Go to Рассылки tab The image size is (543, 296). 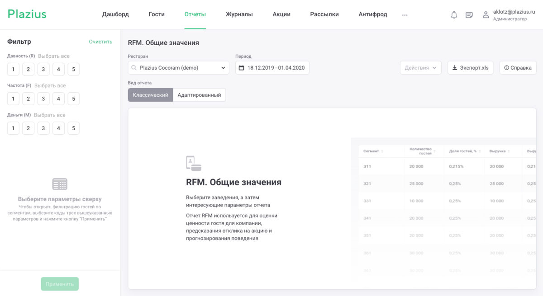click(x=324, y=14)
